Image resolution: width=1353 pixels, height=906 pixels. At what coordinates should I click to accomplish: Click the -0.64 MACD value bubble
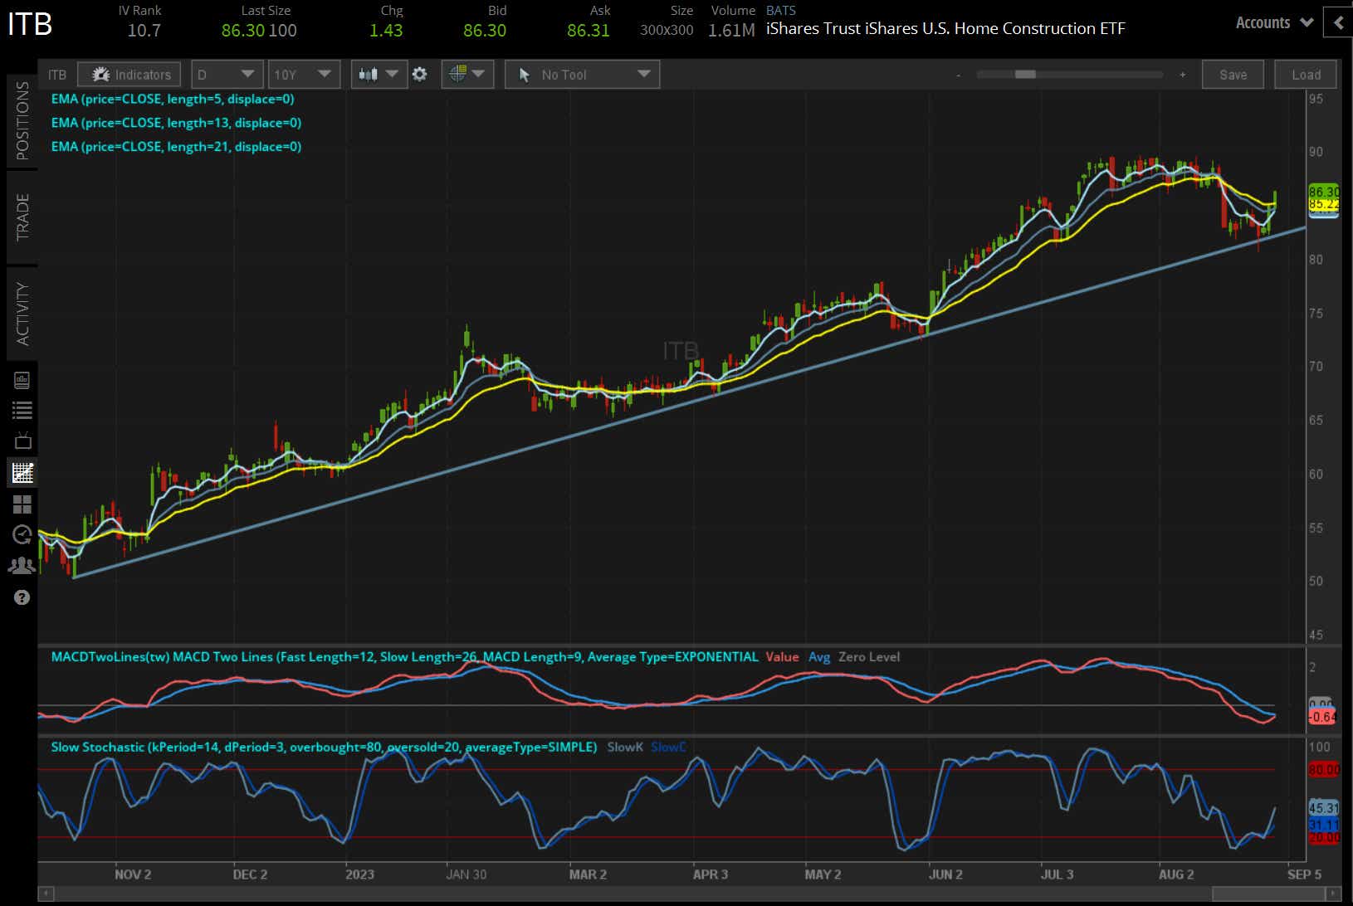1322,717
